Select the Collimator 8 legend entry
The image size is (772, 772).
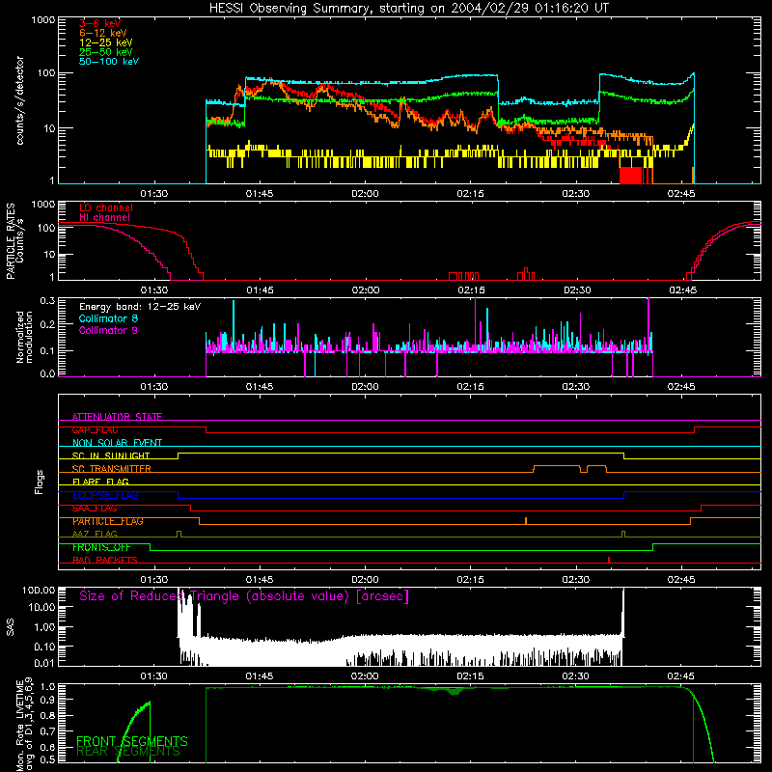point(108,318)
